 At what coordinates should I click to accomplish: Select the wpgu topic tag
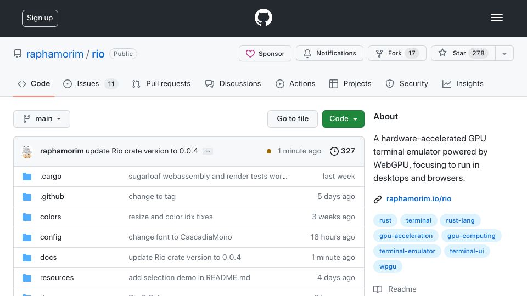pos(388,266)
